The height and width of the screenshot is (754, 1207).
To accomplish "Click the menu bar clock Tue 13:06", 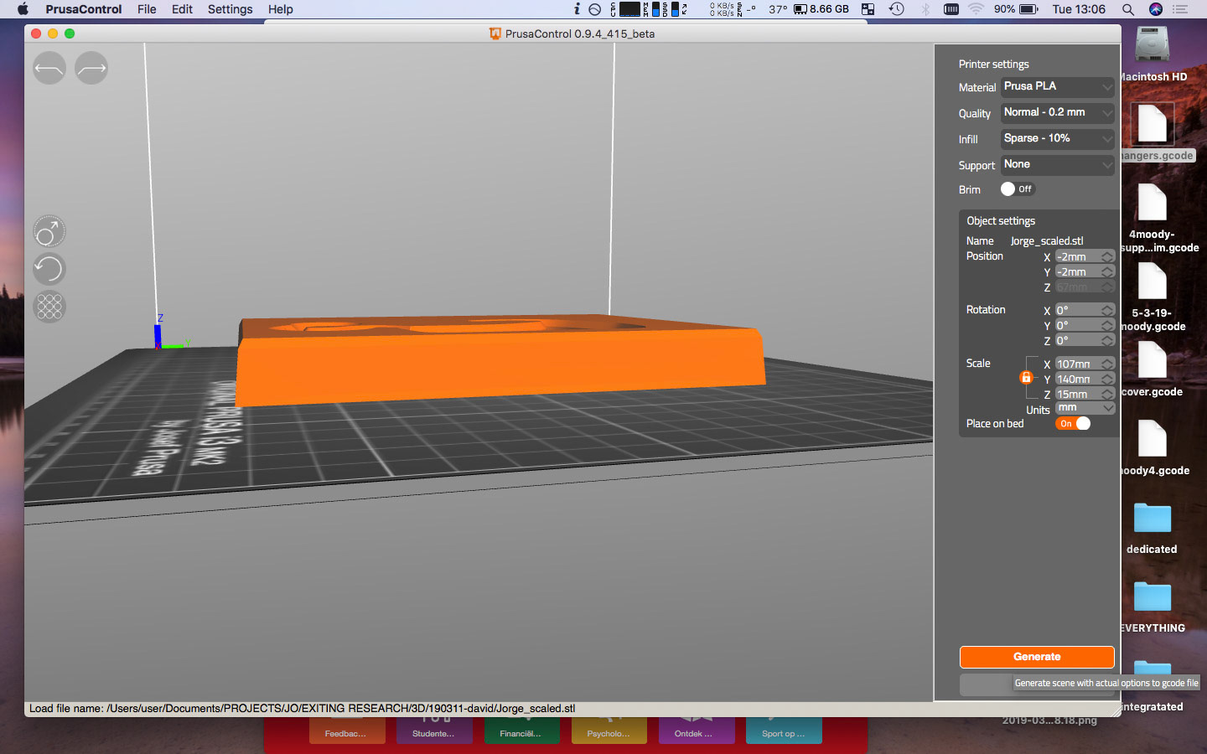I will pyautogui.click(x=1079, y=9).
